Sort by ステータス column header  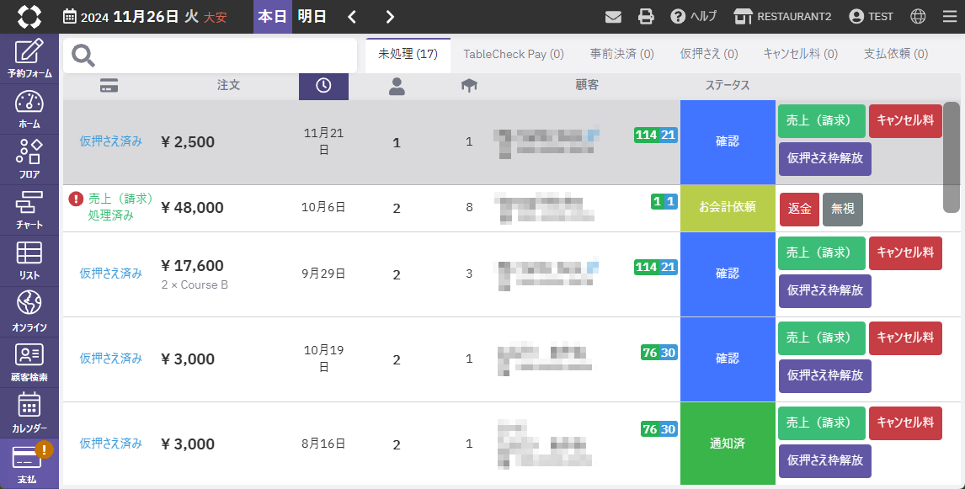click(x=728, y=85)
